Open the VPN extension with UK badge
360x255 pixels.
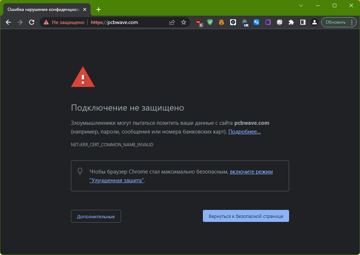click(245, 22)
